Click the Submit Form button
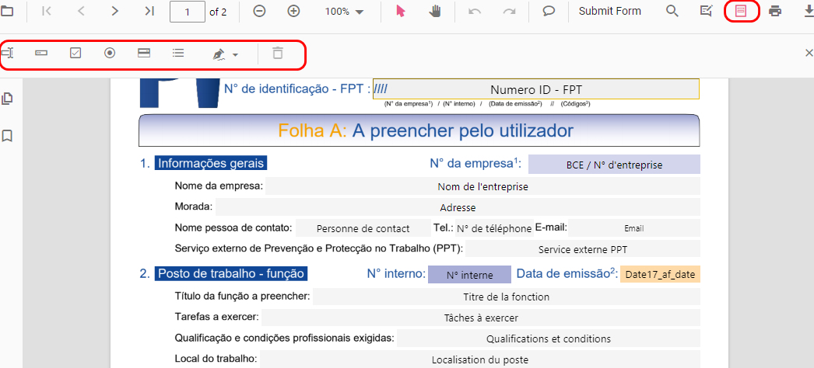This screenshot has height=368, width=814. coord(610,11)
